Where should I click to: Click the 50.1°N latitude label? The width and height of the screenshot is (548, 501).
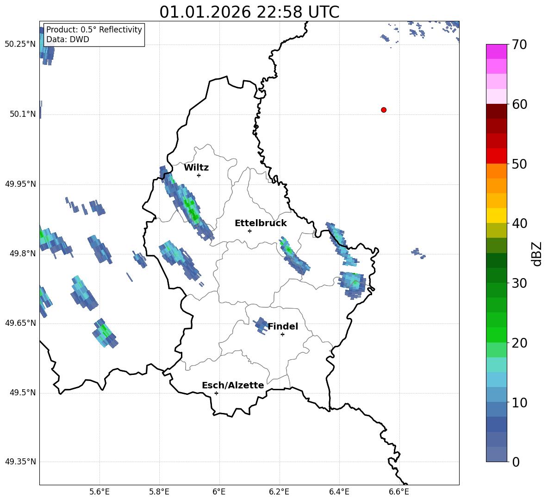click(23, 114)
